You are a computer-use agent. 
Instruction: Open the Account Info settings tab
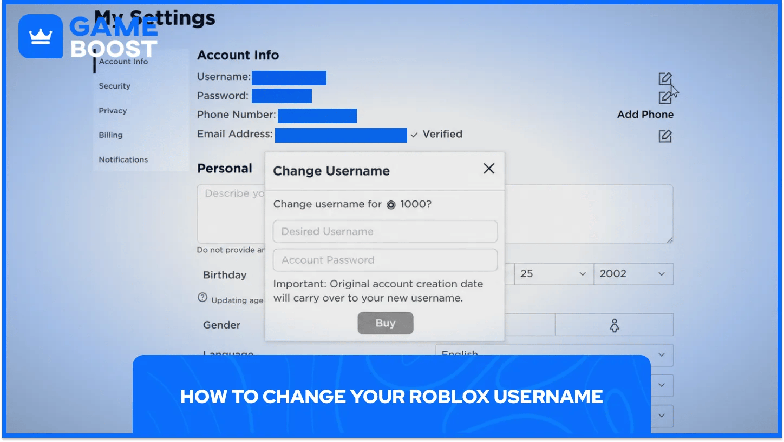(x=123, y=62)
